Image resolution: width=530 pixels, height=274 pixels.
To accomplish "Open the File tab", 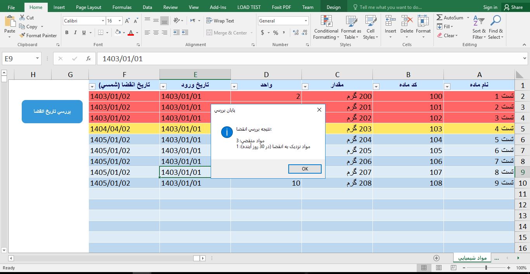I will tap(11, 7).
